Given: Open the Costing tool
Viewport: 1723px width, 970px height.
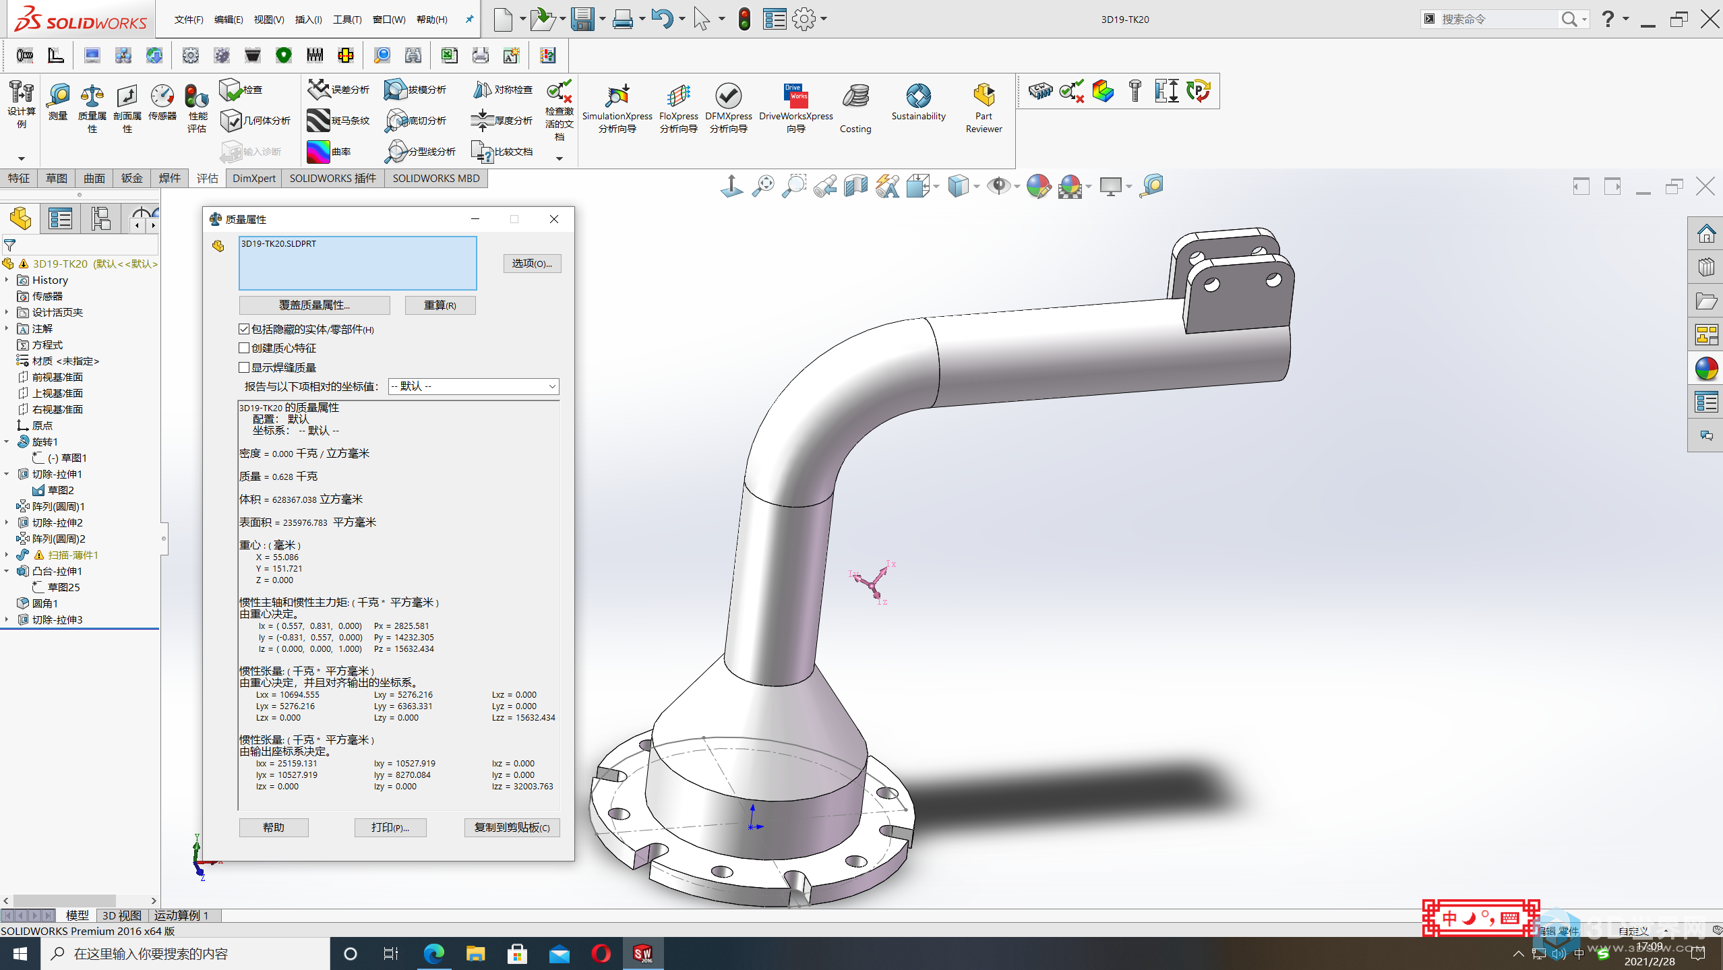Looking at the screenshot, I should click(x=855, y=109).
